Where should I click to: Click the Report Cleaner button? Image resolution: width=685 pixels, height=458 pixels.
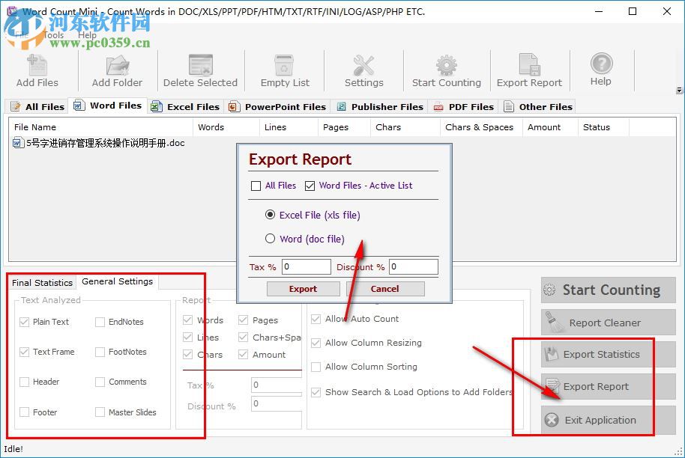point(608,323)
